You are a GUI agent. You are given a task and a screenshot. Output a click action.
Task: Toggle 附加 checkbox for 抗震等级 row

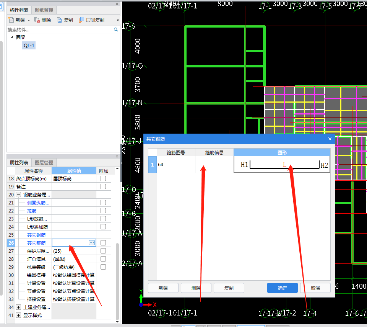click(x=103, y=267)
